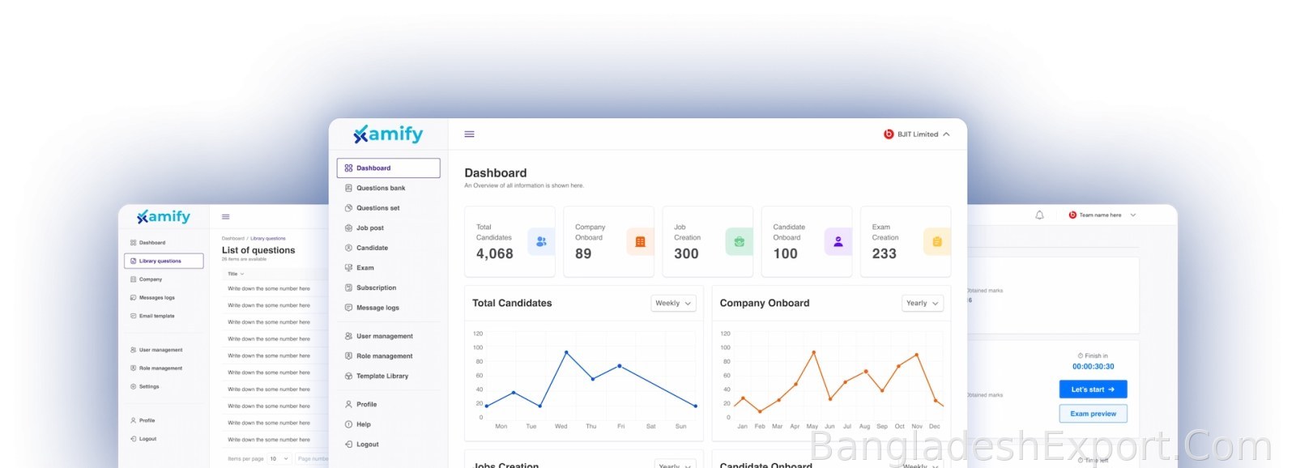
Task: Click User management icon in center sidebar
Action: [x=348, y=336]
